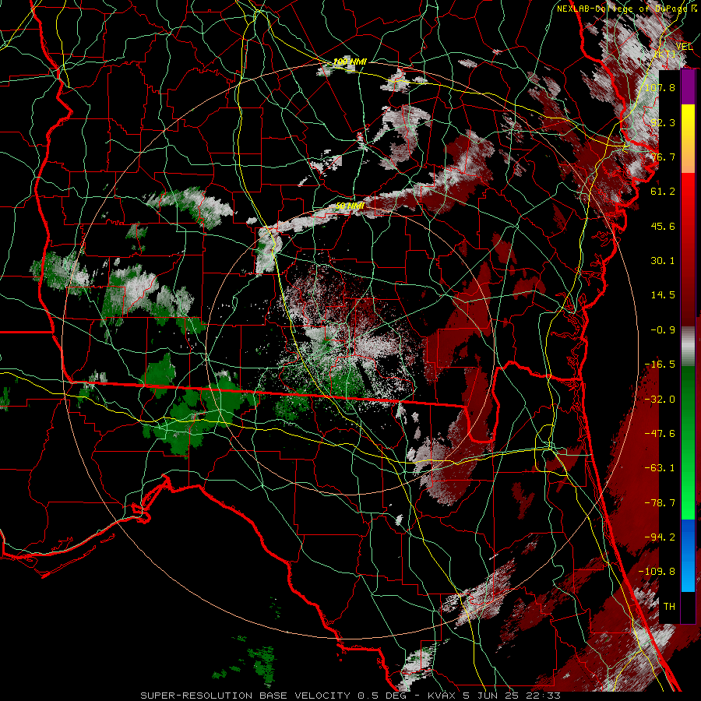701x701 pixels.
Task: Click the 107.8 legend value
Action: [x=660, y=87]
